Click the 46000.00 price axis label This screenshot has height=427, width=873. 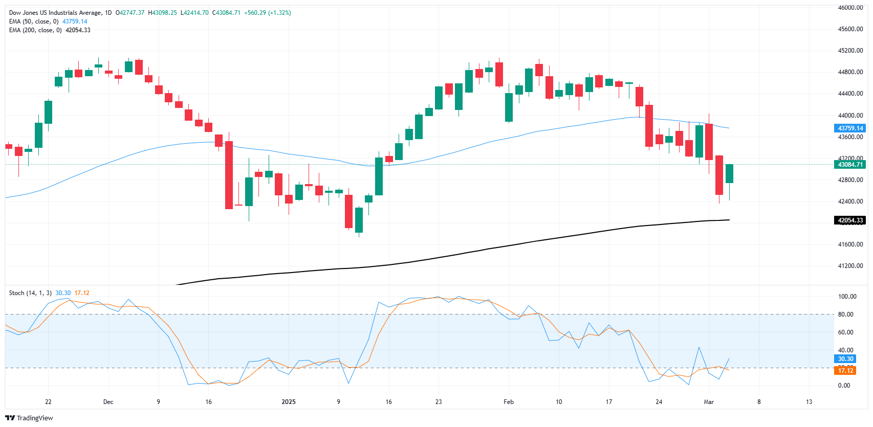pyautogui.click(x=850, y=8)
